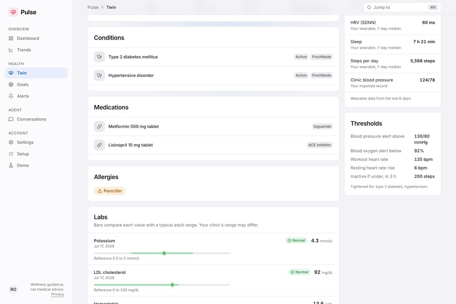
Task: Click Clinic blood pressure 124/78
Action: [x=427, y=80]
